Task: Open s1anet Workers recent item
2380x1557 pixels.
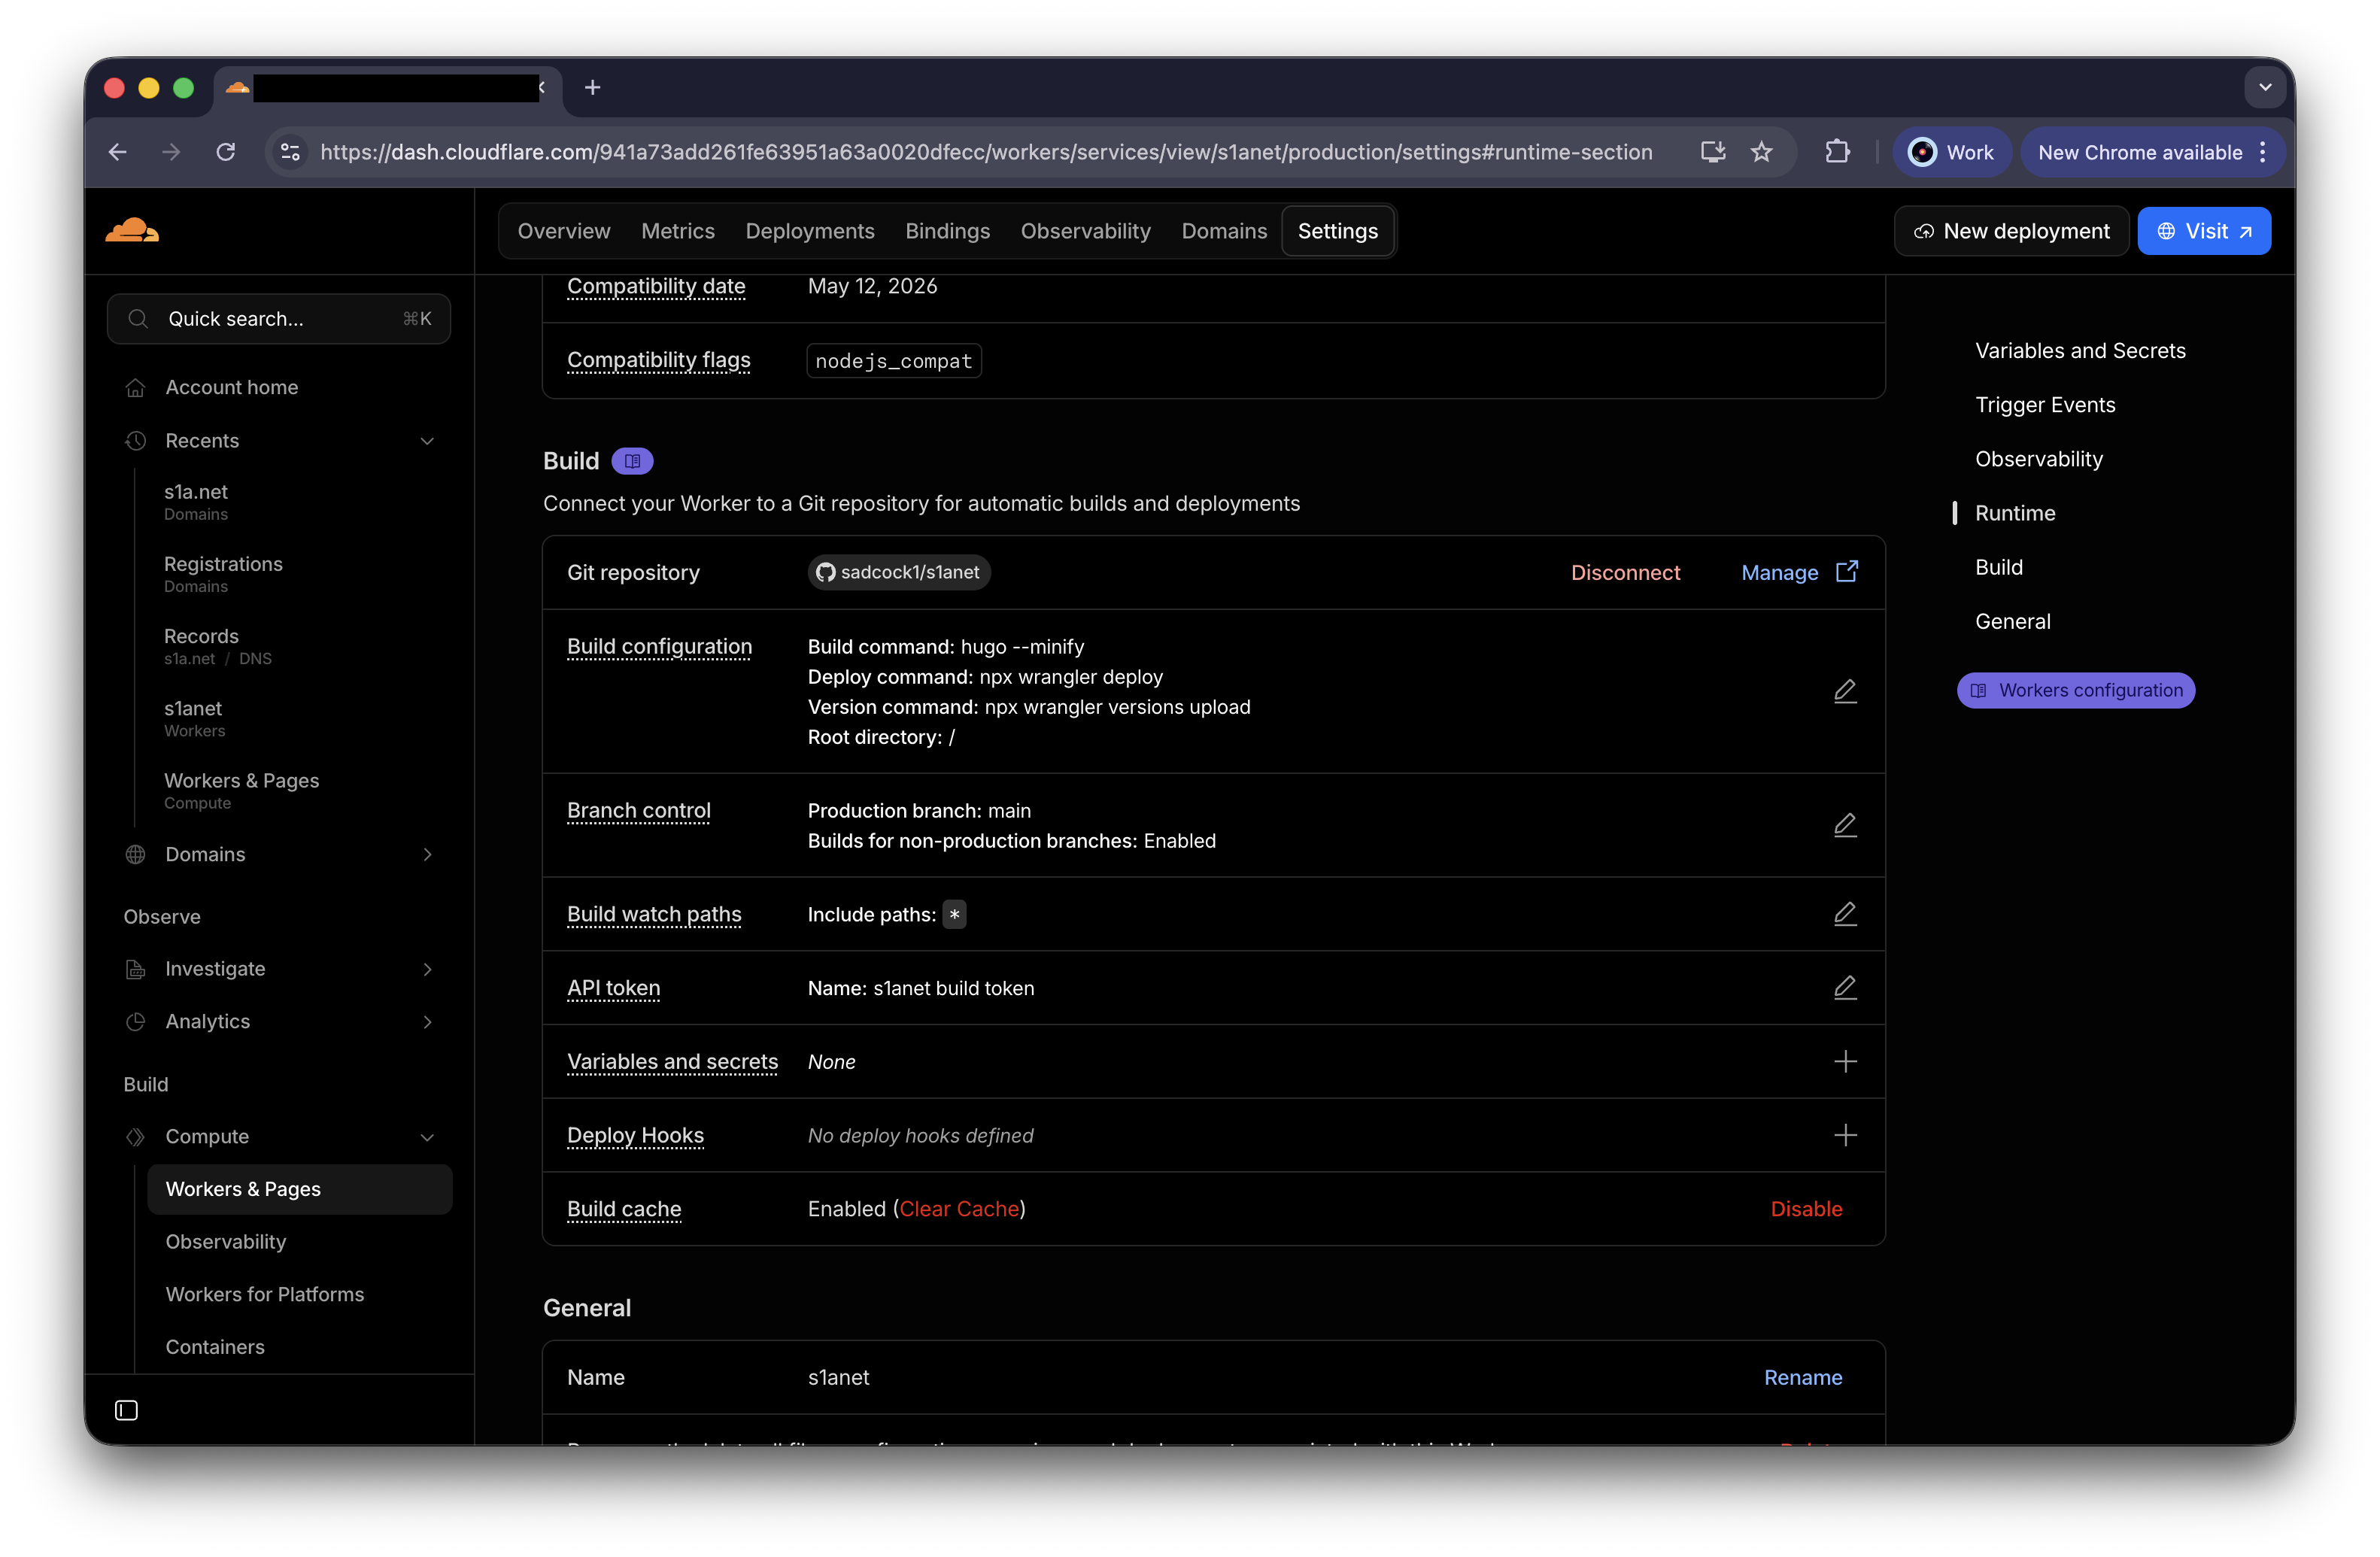Action: [194, 718]
